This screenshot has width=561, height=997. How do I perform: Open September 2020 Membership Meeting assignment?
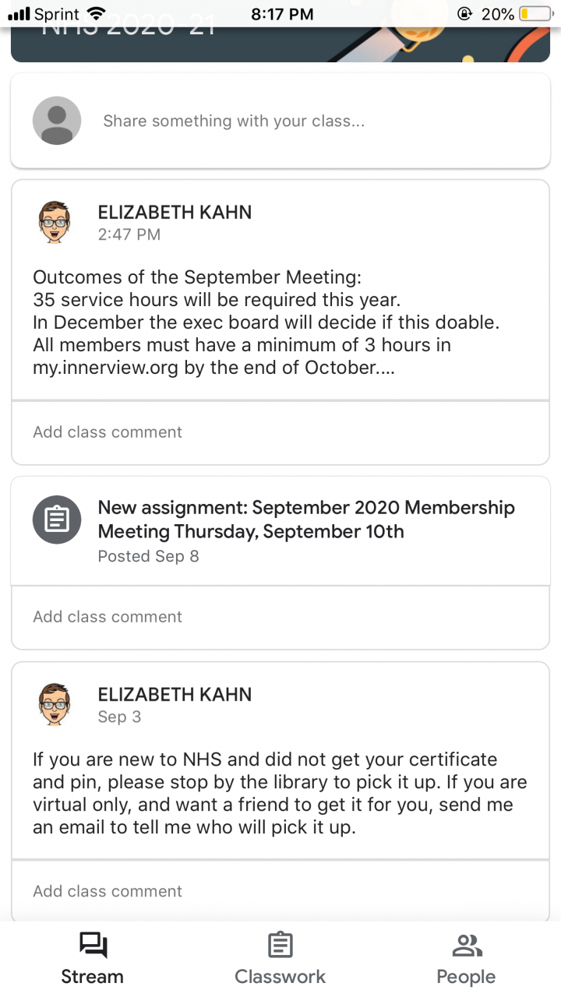point(305,520)
